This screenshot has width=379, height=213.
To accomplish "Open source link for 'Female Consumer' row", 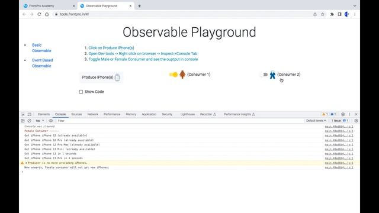I will [x=339, y=131].
